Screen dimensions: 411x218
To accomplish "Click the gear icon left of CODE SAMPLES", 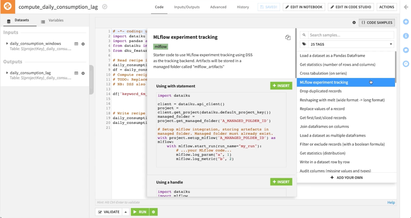I will [354, 22].
